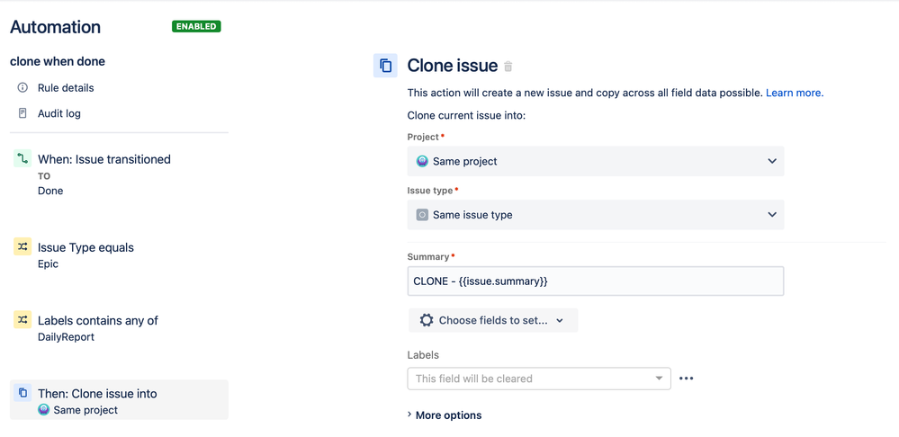Click the Then: Clone issue action icon

tap(22, 393)
